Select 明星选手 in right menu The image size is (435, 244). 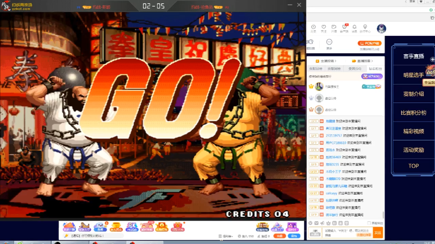coord(413,75)
